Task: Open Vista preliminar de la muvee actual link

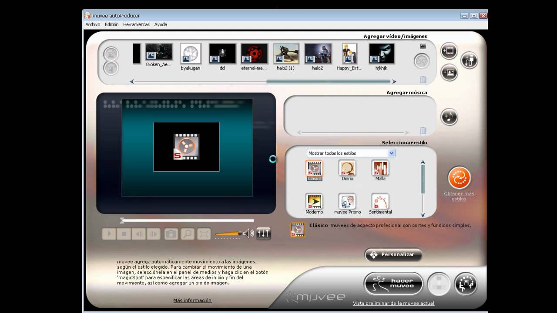Action: point(393,303)
